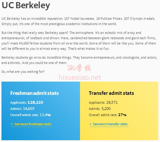This screenshot has width=160, height=142.
Task: Click the paragraph mentioning 40,000 fellow students
Action: 79,41
